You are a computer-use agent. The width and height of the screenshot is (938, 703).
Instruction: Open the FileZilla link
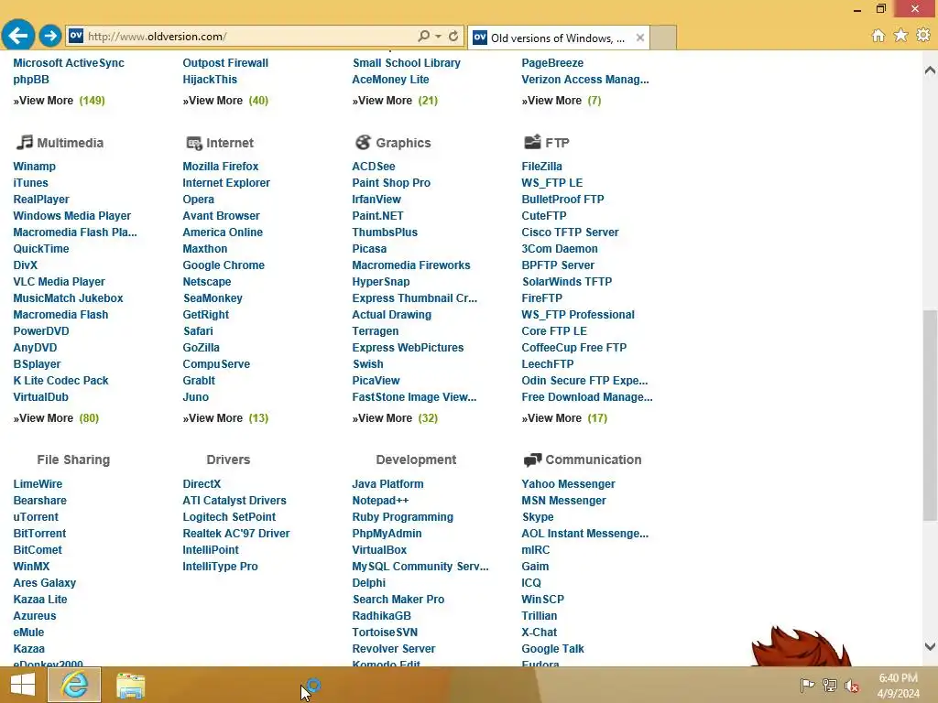[x=541, y=167]
